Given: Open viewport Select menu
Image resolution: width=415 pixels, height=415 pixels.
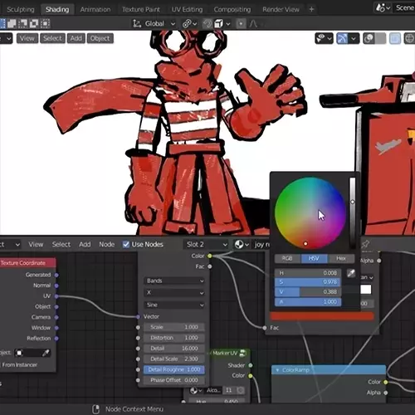Looking at the screenshot, I should 52,38.
